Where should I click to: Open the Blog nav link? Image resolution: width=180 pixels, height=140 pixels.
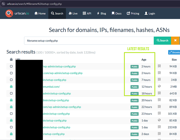point(101,13)
